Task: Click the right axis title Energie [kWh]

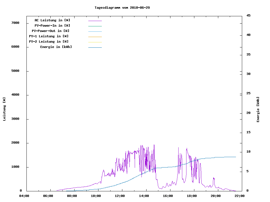Action: click(258, 109)
